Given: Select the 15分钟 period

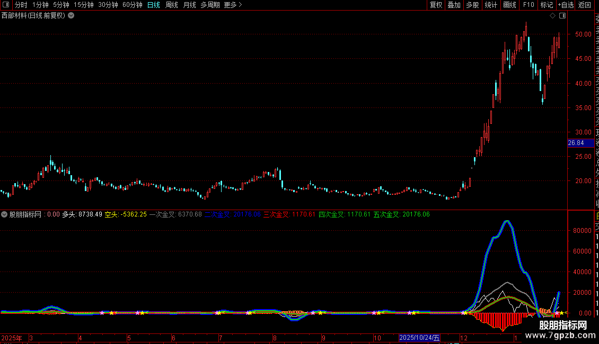Looking at the screenshot, I should pos(84,5).
